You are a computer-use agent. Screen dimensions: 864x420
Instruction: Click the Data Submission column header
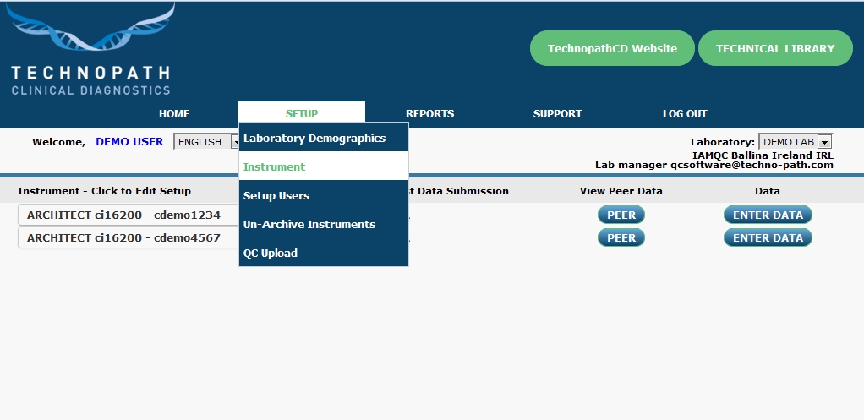click(x=459, y=191)
